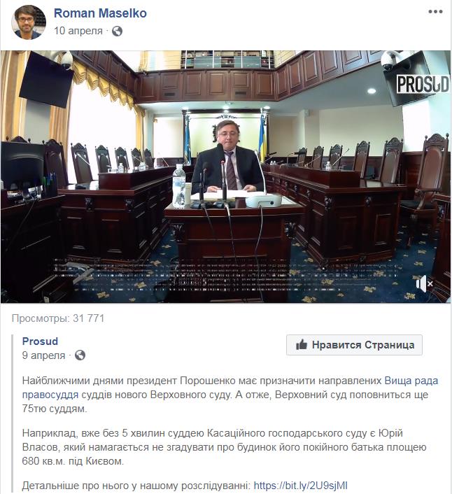Open the bit.ly investigation link
This screenshot has width=452, height=494.
click(300, 486)
